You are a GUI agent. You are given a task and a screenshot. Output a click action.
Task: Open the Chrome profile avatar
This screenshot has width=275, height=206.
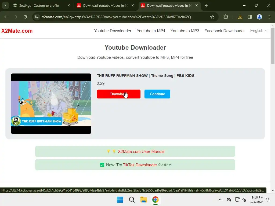(259, 17)
